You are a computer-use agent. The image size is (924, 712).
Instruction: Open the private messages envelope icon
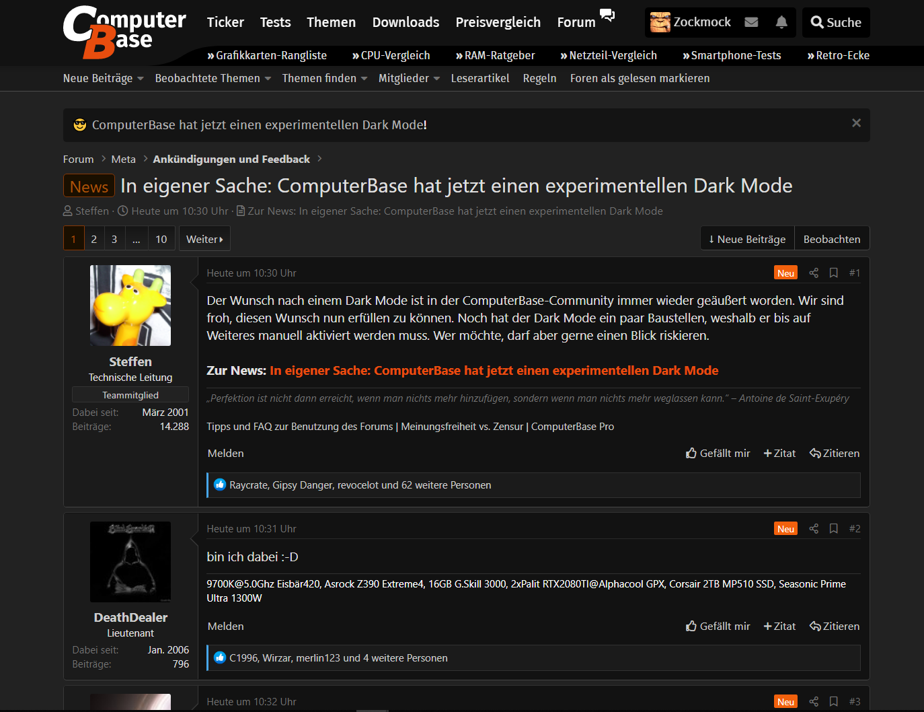tap(752, 22)
